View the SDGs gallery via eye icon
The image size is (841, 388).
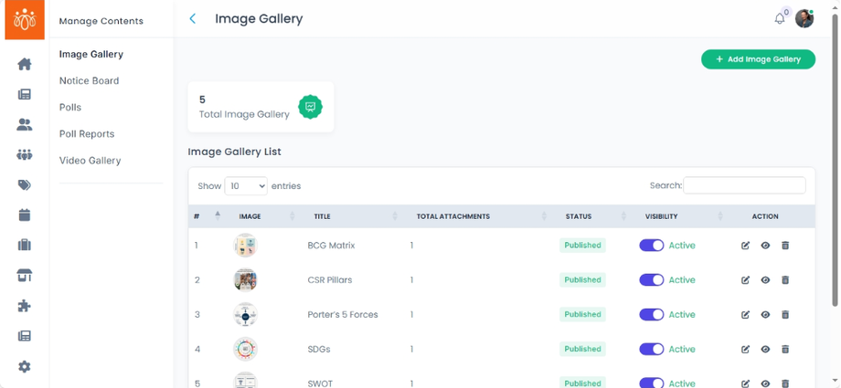tap(765, 349)
